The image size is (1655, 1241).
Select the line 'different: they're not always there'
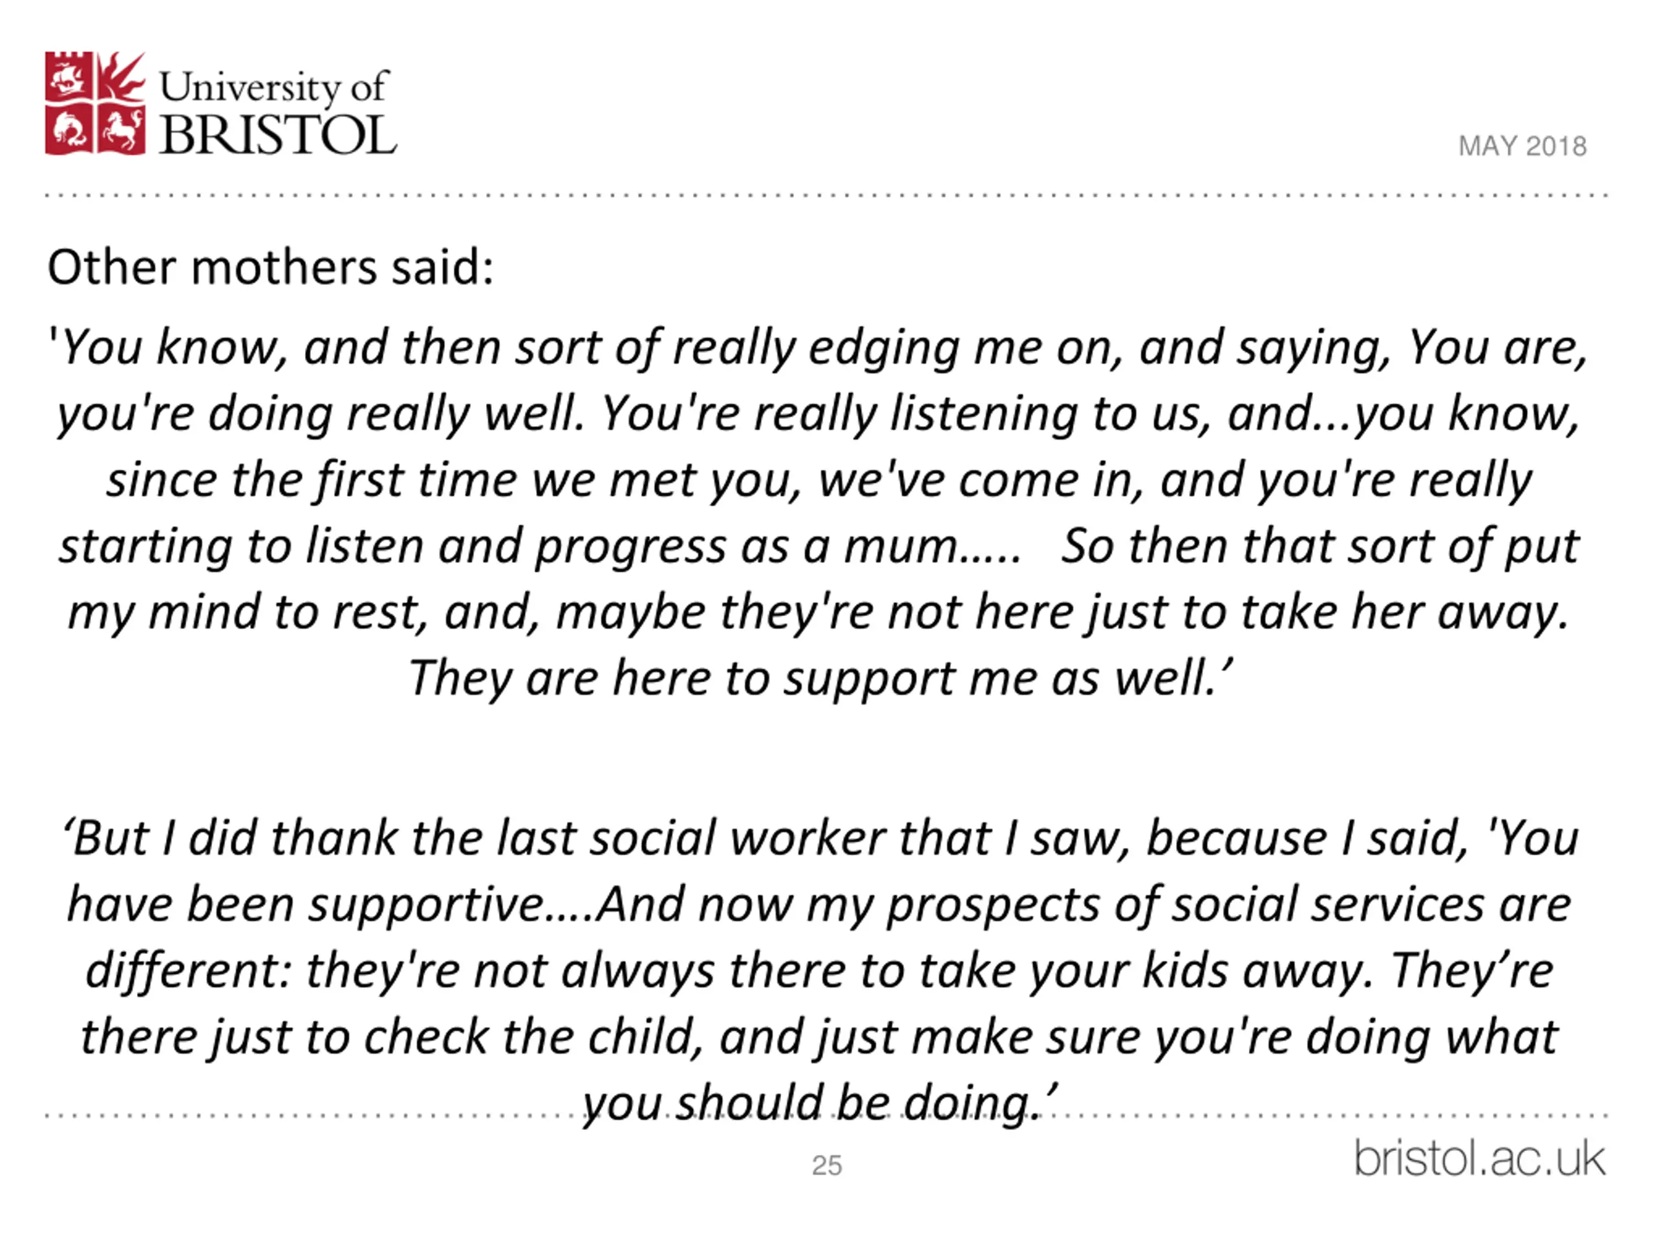pyautogui.click(x=819, y=971)
